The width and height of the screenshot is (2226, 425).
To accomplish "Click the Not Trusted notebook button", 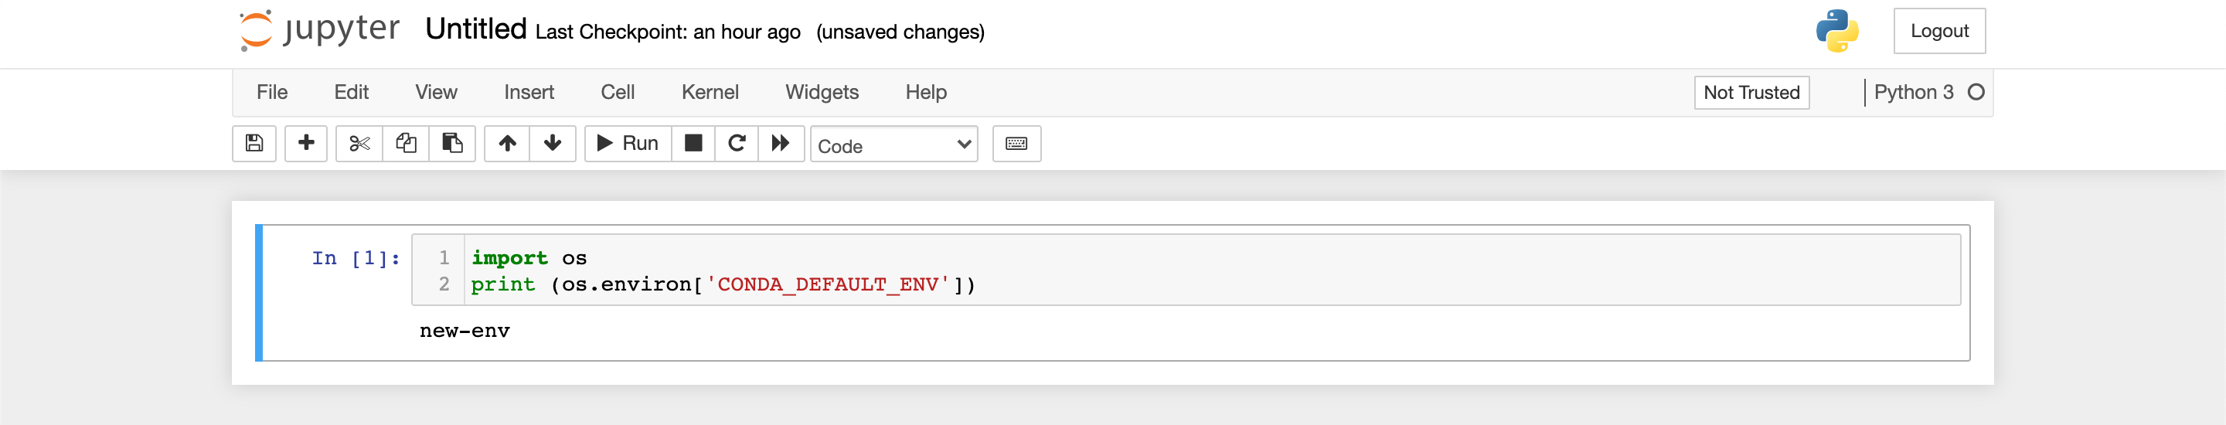I will point(1751,93).
